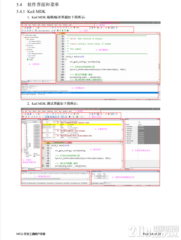The image size is (181, 240).
Task: Click Show Next Statement arrow in debug toolbar
Action: pos(43,117)
